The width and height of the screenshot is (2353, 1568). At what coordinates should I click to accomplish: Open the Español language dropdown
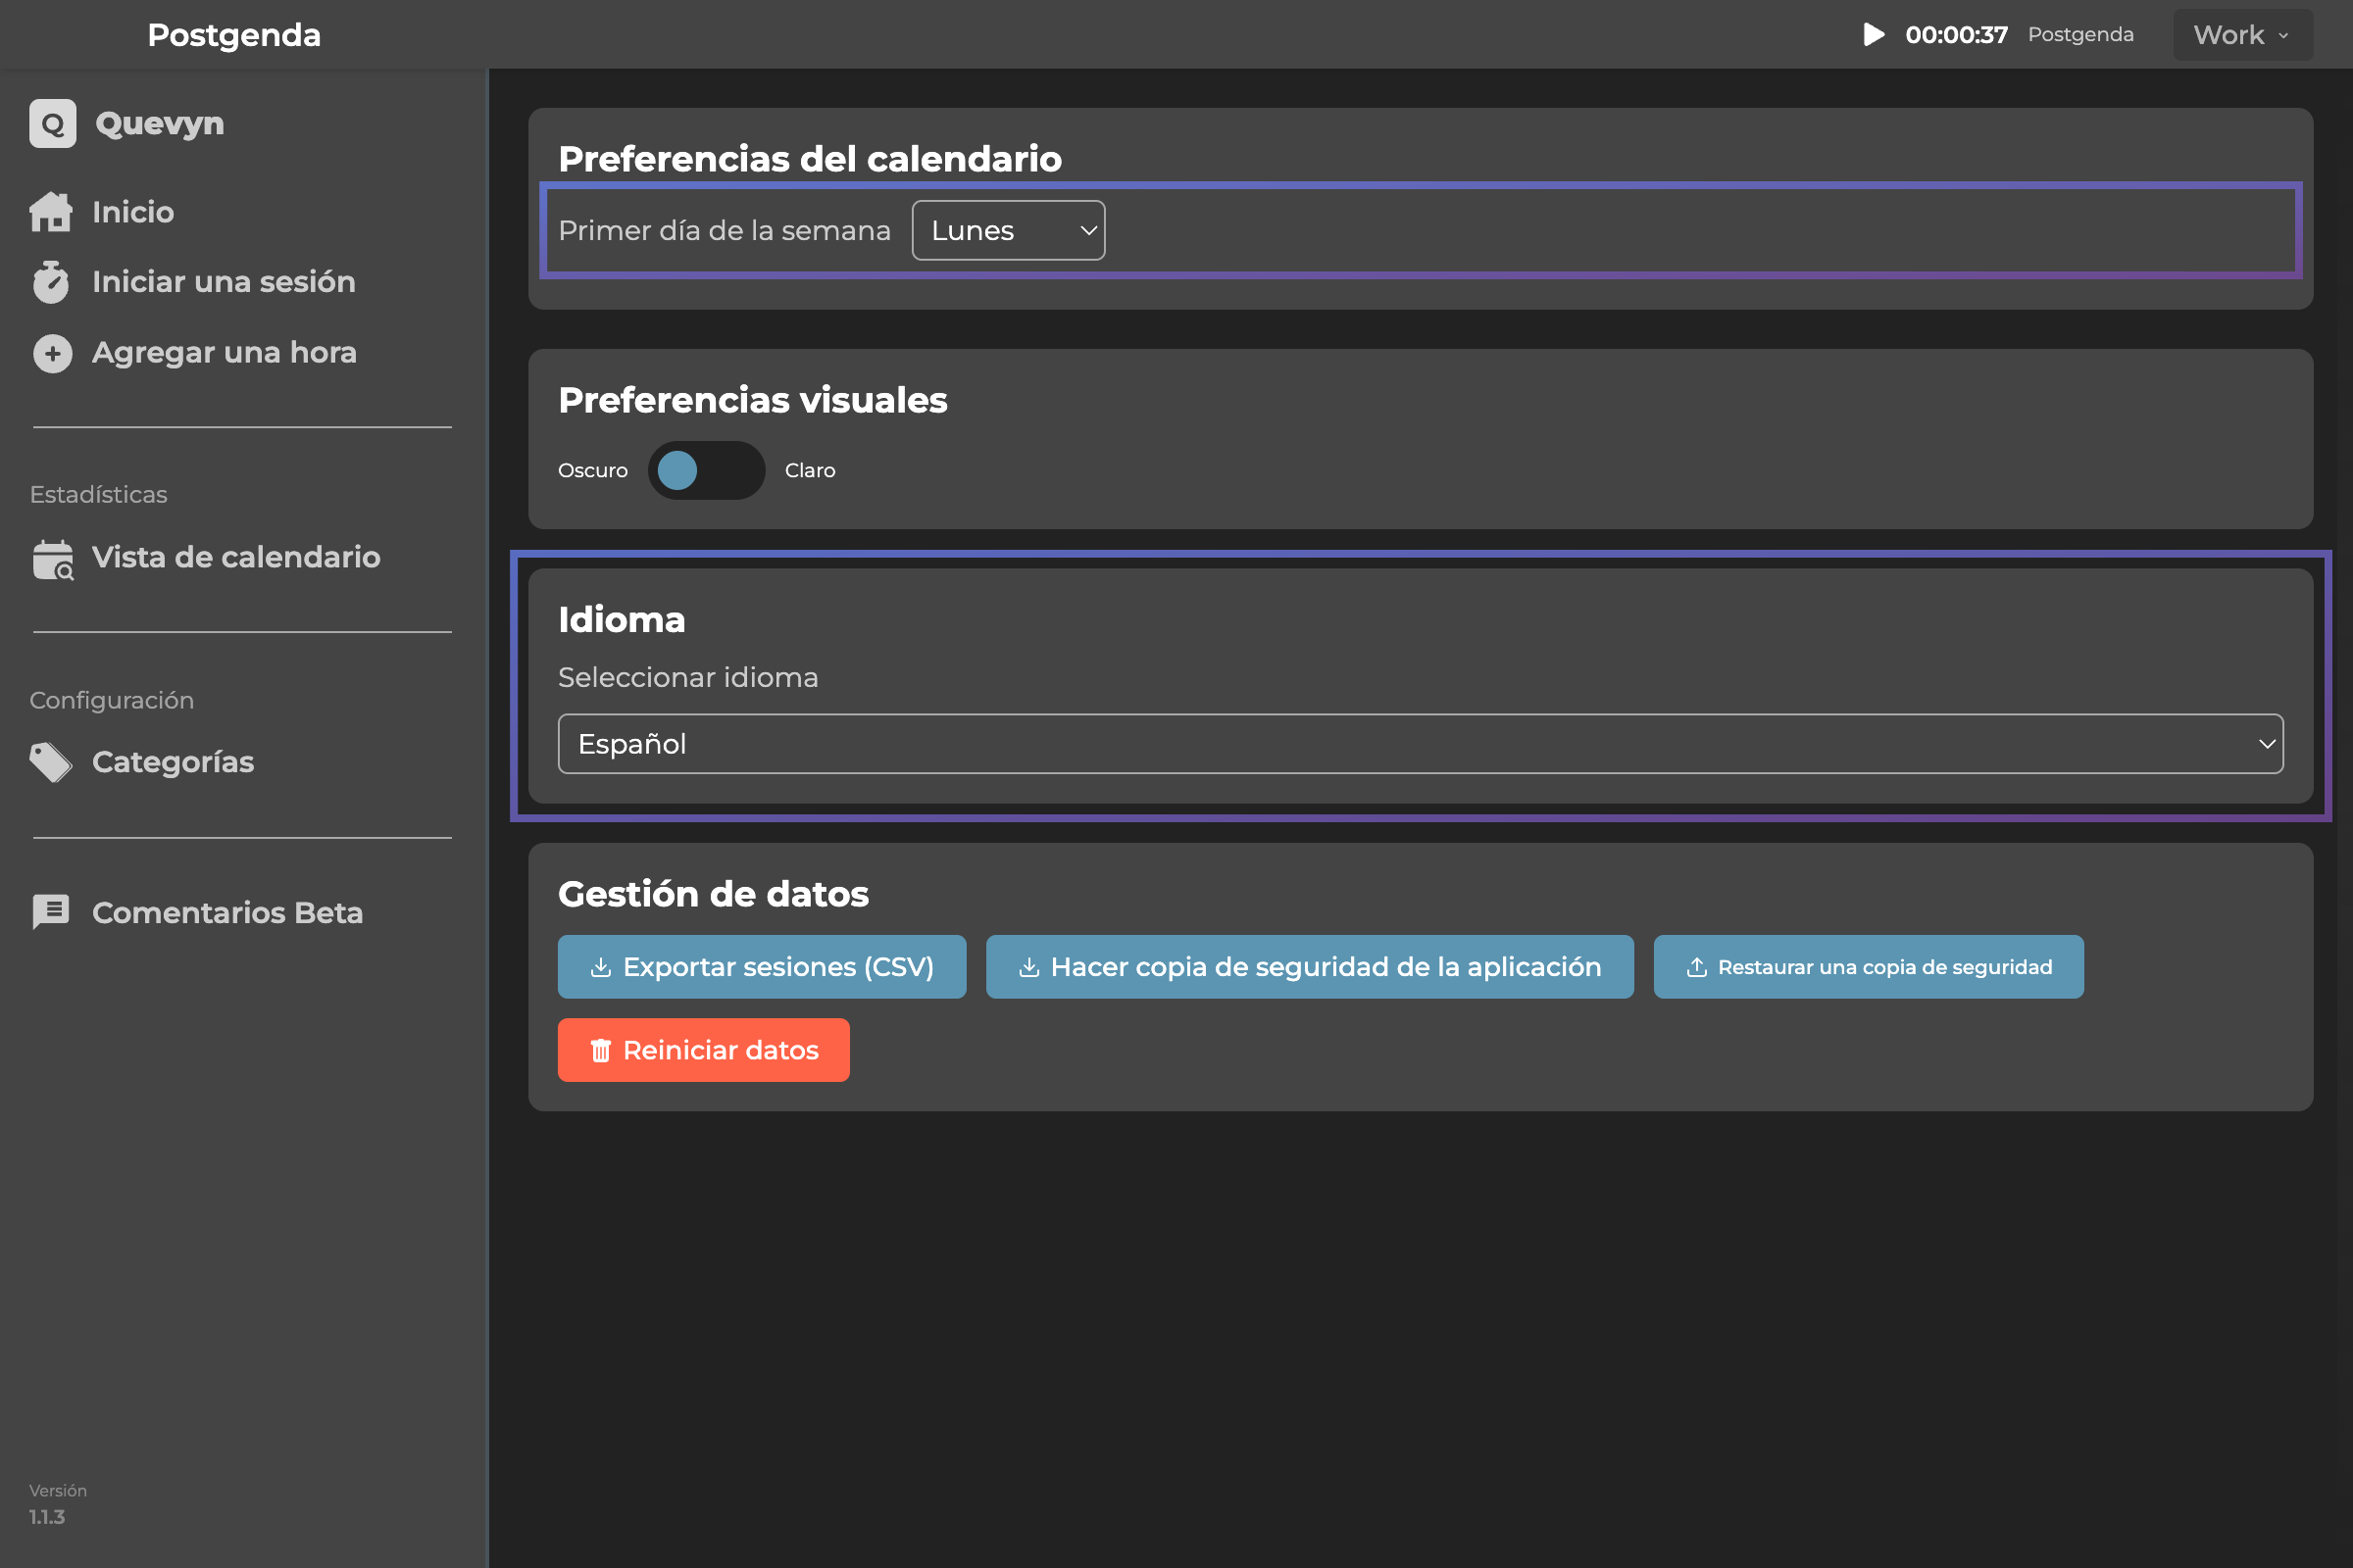pos(1421,744)
